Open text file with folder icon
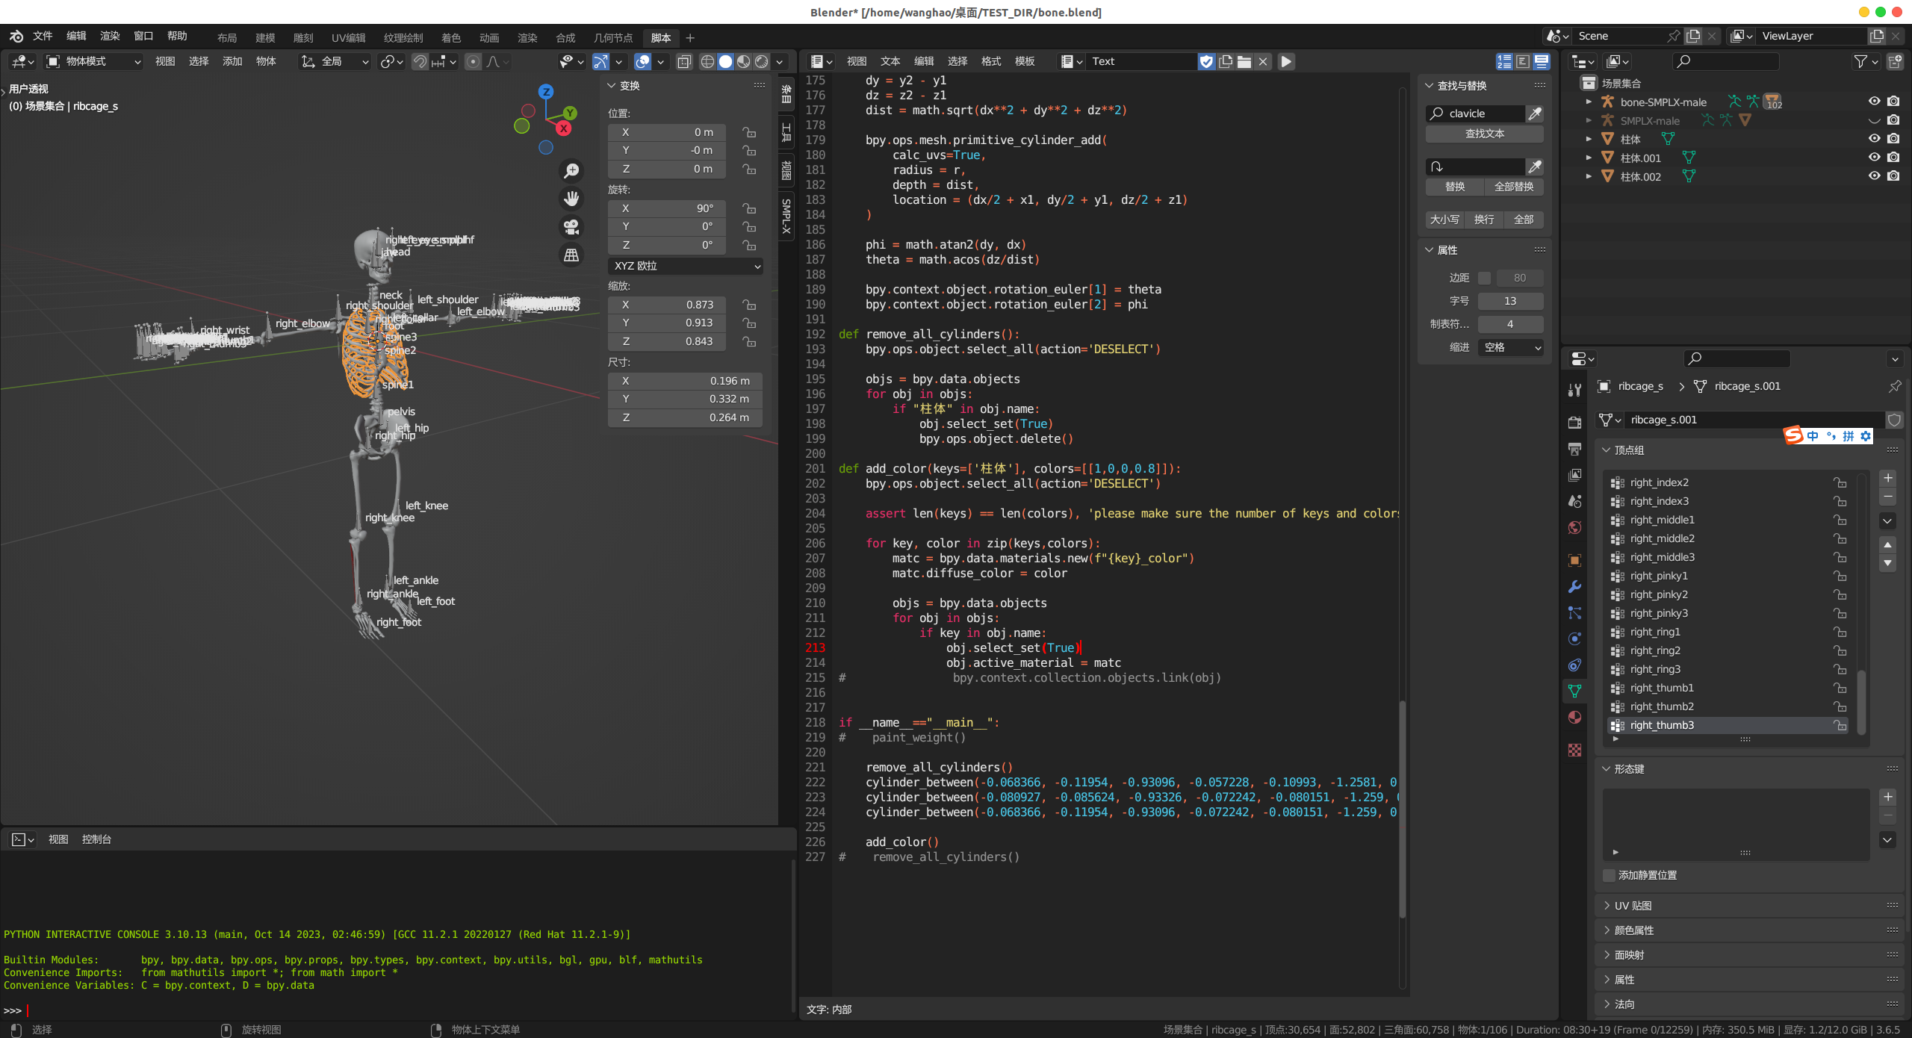 [1244, 62]
